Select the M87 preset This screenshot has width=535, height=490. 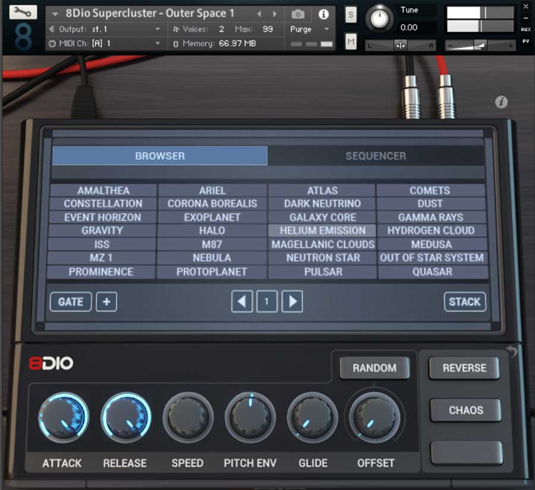click(212, 244)
